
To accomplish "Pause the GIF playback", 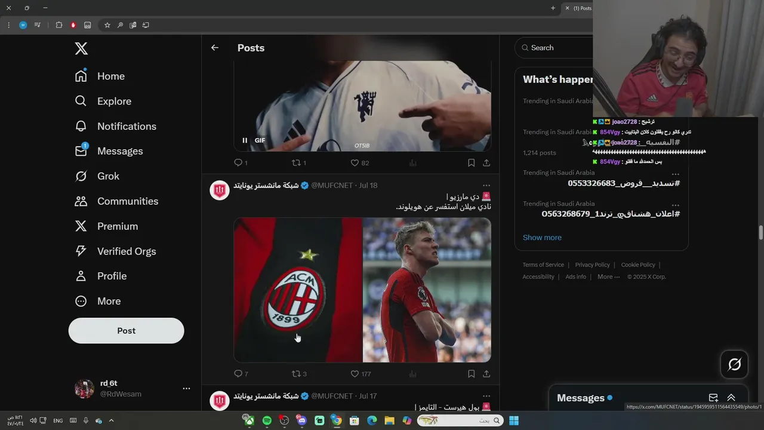I will 245,140.
